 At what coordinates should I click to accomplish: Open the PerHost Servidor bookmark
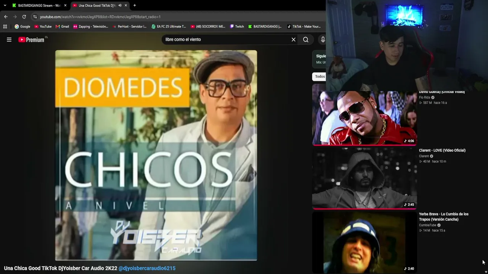click(x=129, y=27)
